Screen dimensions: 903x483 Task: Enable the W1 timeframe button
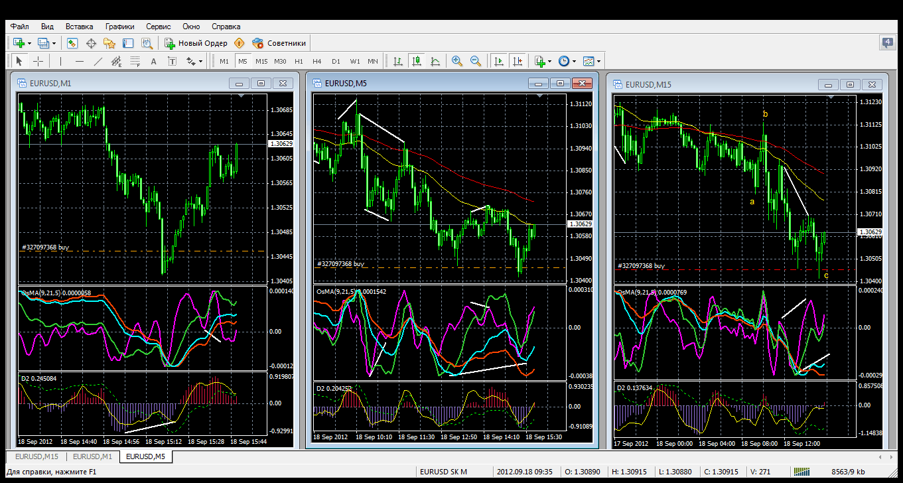coord(355,61)
